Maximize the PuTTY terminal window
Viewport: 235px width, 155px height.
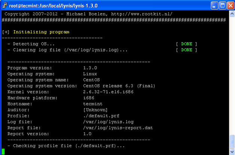pyautogui.click(x=222, y=6)
